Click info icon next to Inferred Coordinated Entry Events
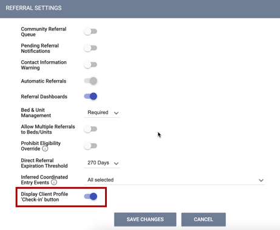This screenshot has height=230, width=280. [54, 183]
